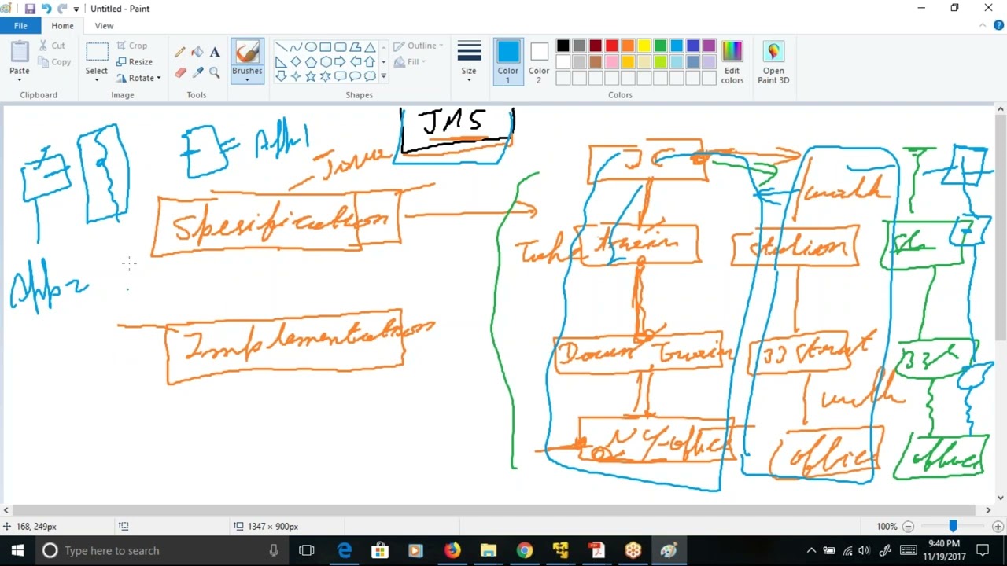This screenshot has width=1007, height=566.
Task: Choose the oval shape
Action: (311, 47)
